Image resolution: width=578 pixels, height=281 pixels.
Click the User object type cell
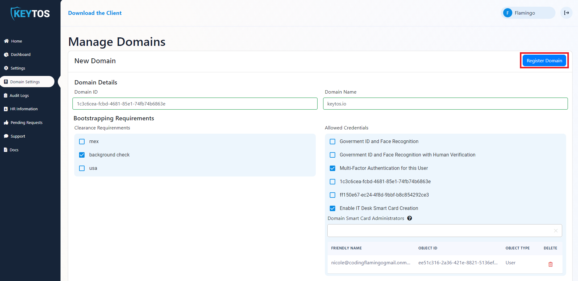pyautogui.click(x=510, y=263)
